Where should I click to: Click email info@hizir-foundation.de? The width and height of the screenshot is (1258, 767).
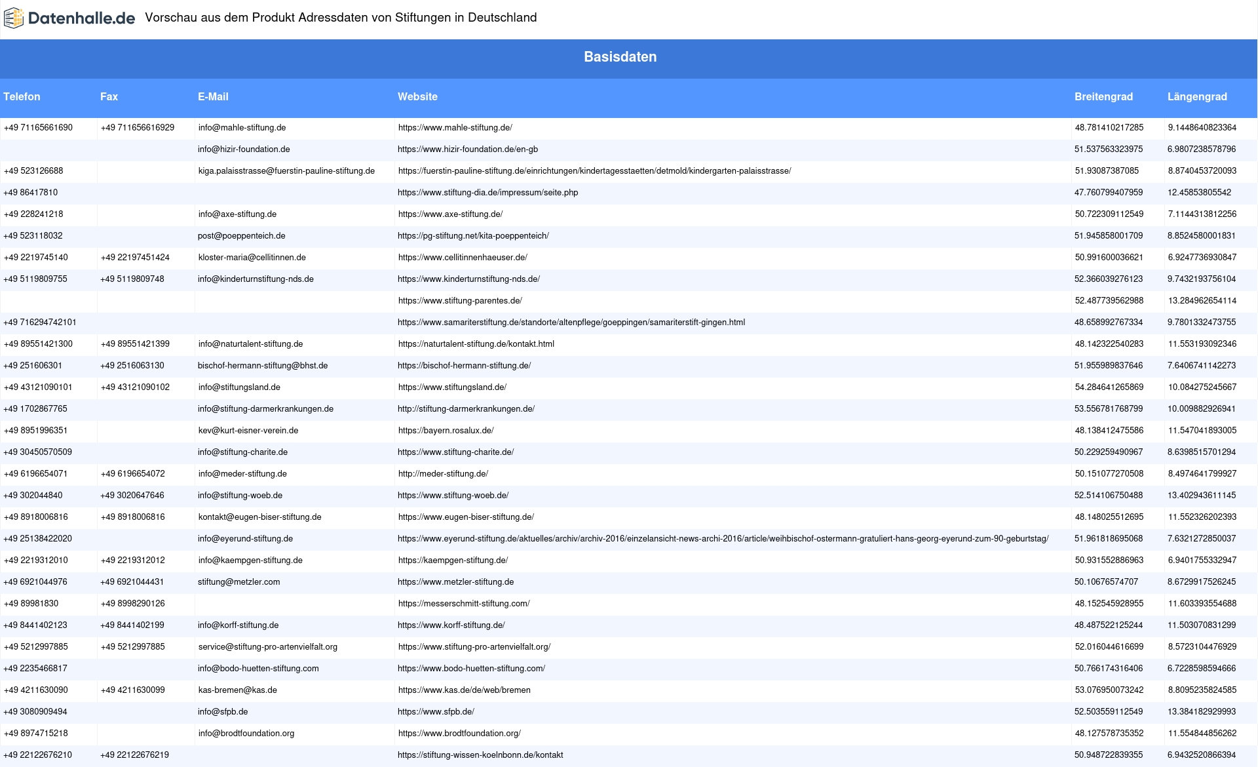coord(244,149)
